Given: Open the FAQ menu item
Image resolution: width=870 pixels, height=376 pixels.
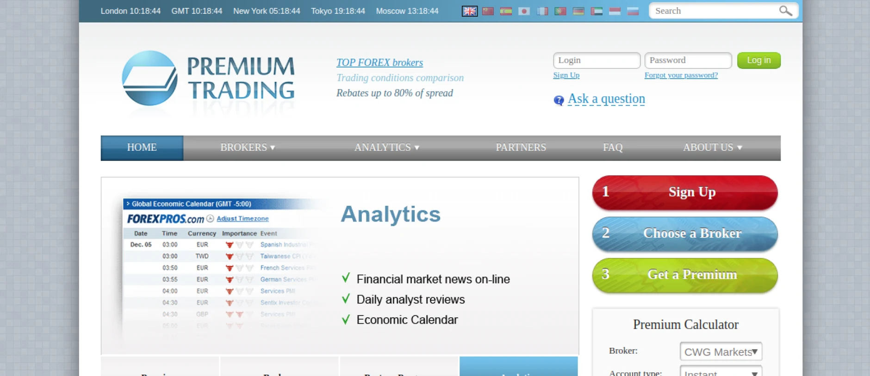Looking at the screenshot, I should click(x=613, y=148).
